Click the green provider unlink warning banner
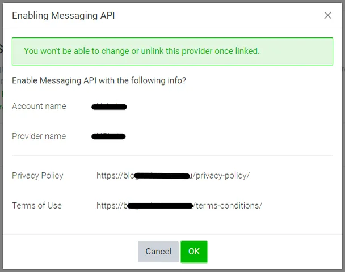This screenshot has width=345, height=272. (x=172, y=51)
